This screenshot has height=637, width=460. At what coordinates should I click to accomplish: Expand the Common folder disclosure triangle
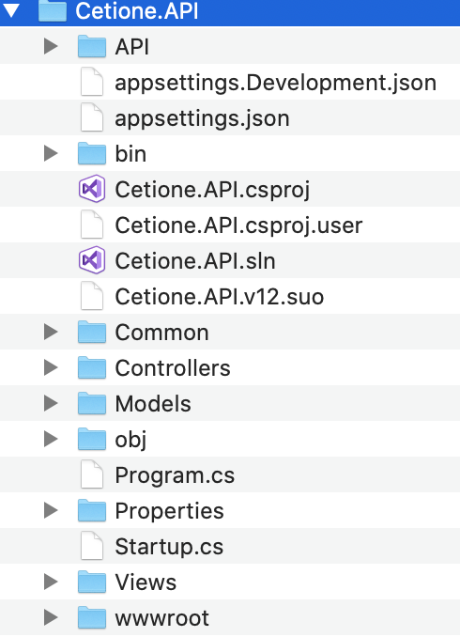[x=51, y=332]
